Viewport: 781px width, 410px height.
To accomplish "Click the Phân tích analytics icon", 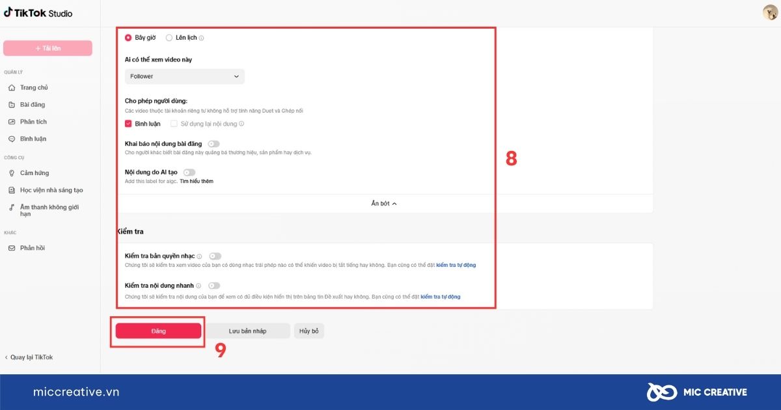I will tap(12, 122).
